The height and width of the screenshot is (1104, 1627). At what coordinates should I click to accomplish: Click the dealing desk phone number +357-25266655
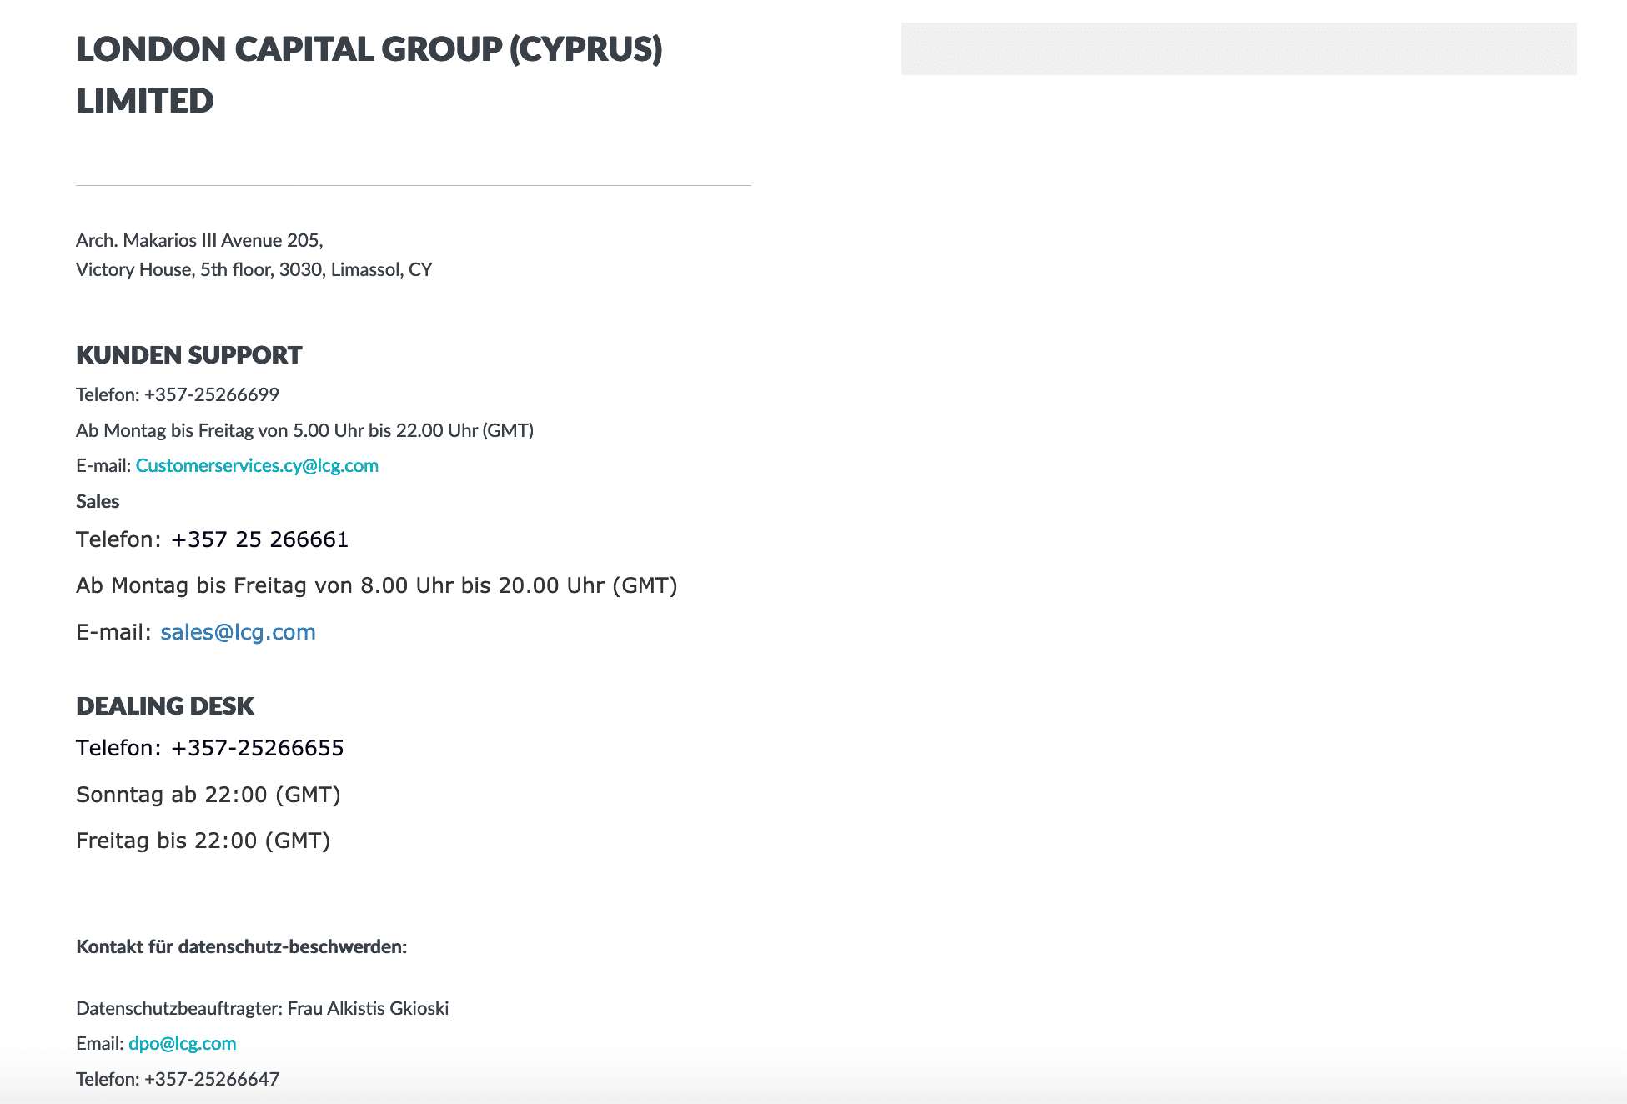pyautogui.click(x=257, y=748)
